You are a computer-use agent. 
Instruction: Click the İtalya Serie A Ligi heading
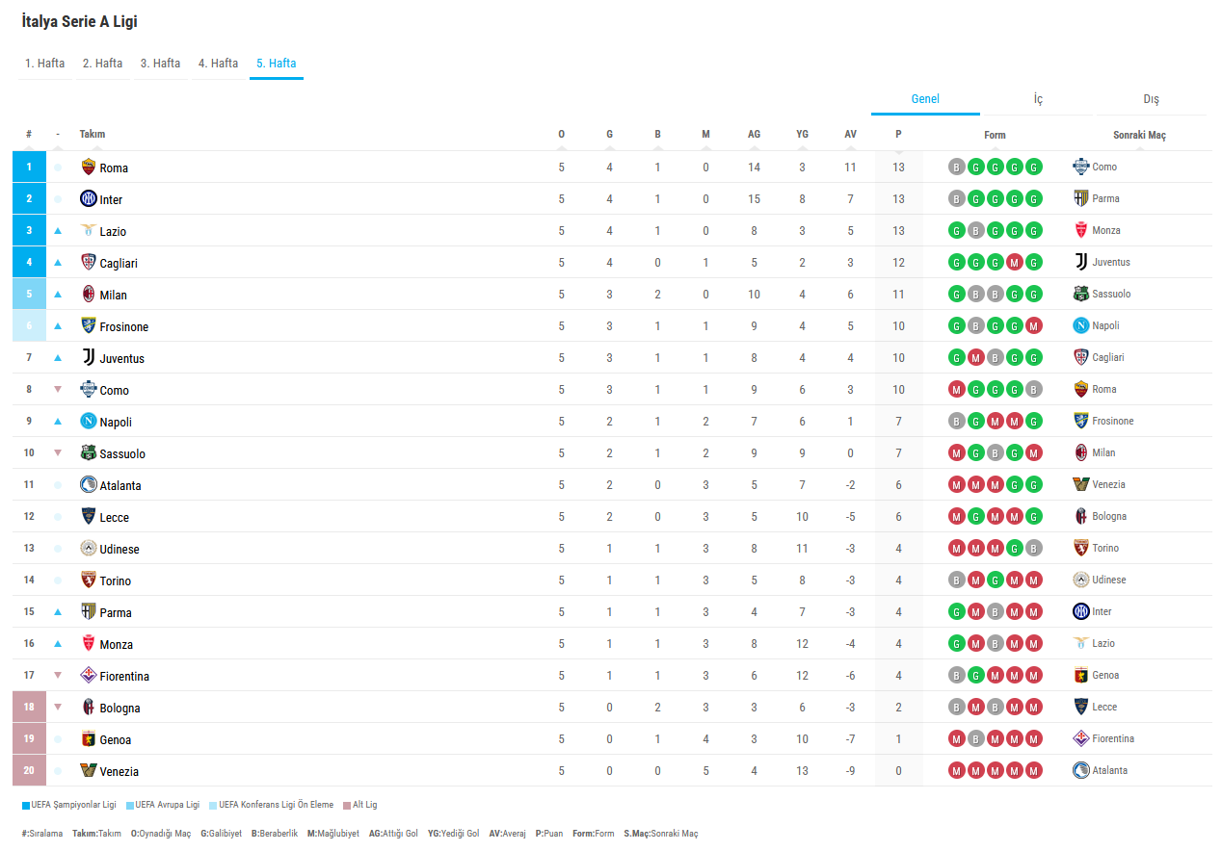tap(79, 21)
